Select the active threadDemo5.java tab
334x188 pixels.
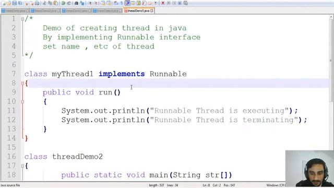pyautogui.click(x=139, y=10)
